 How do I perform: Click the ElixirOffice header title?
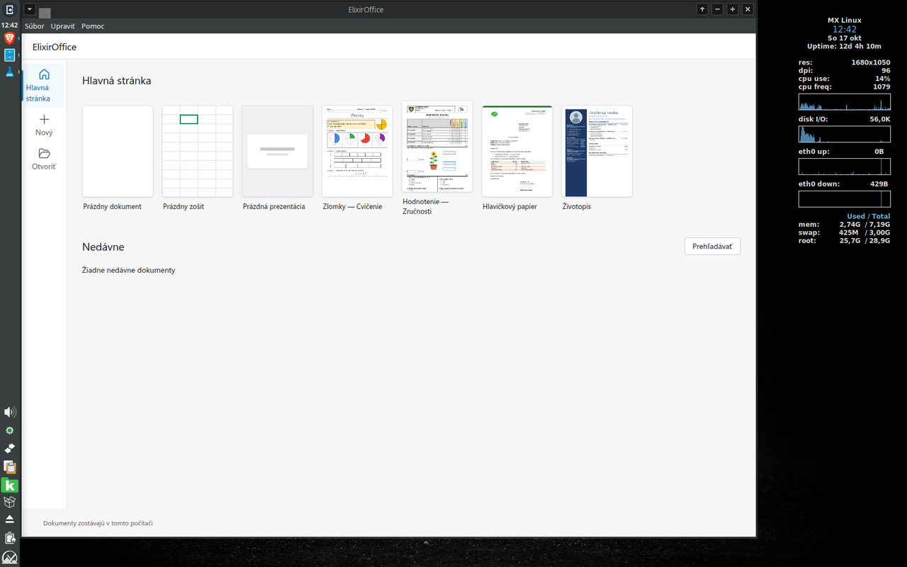[x=55, y=47]
